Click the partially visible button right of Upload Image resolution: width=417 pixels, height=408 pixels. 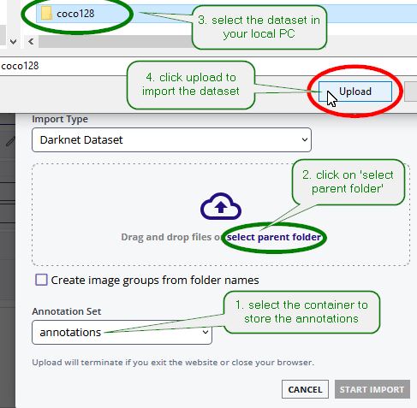(411, 92)
